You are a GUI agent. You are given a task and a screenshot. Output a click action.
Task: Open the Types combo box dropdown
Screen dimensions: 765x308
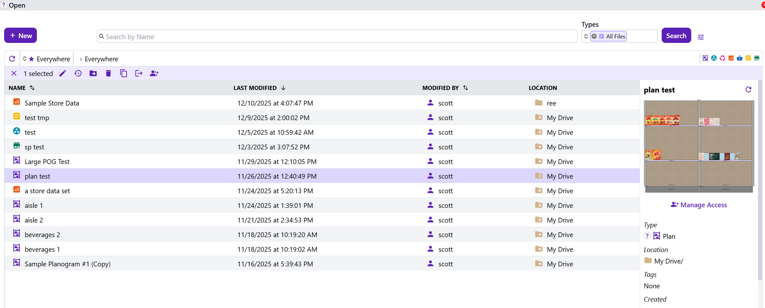pos(586,37)
